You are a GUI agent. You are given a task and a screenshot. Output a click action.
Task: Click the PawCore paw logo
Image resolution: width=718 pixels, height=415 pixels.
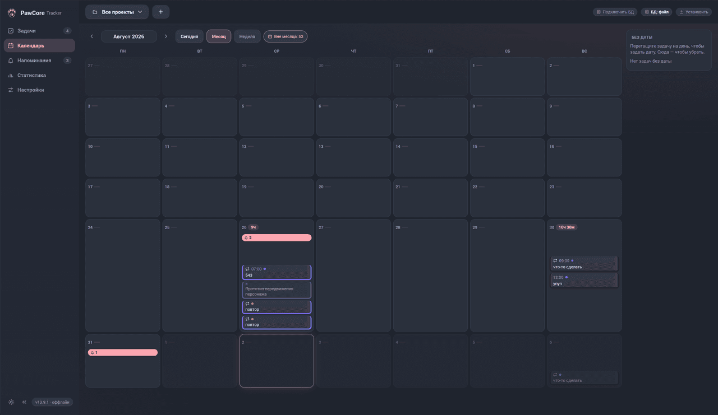tap(12, 13)
